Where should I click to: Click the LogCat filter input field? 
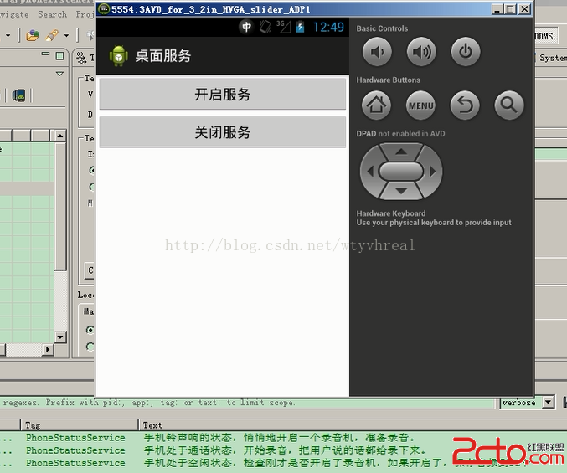point(247,403)
